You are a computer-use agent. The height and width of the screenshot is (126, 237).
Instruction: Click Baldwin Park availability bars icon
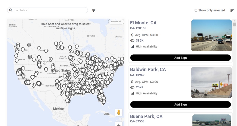click(x=132, y=93)
